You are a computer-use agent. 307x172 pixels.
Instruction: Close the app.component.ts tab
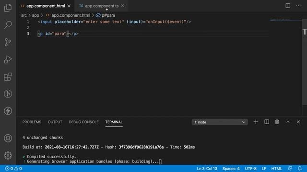pos(123,6)
